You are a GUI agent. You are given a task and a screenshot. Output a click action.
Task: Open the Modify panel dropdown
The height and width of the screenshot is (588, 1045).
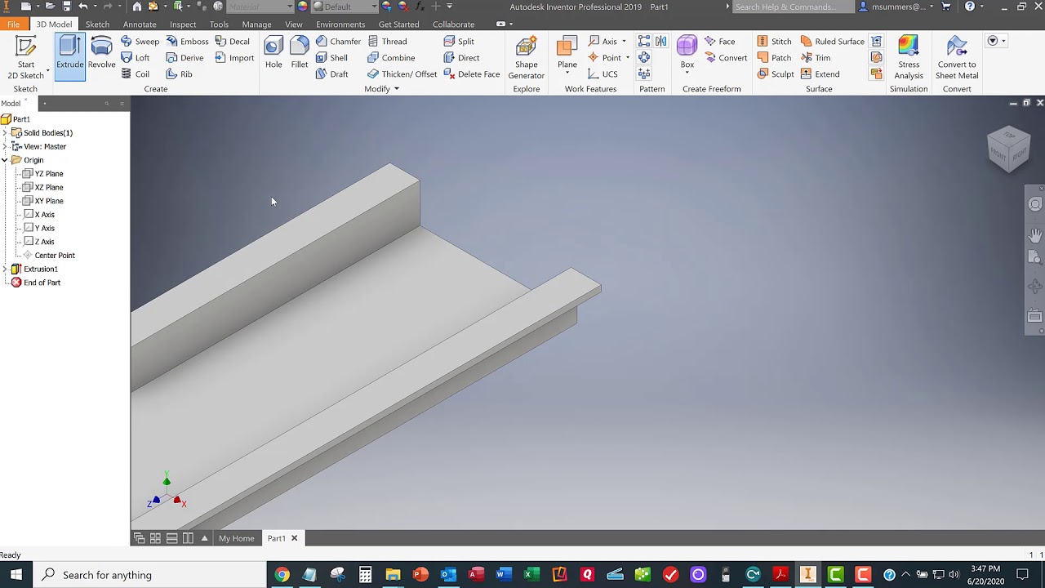(381, 89)
